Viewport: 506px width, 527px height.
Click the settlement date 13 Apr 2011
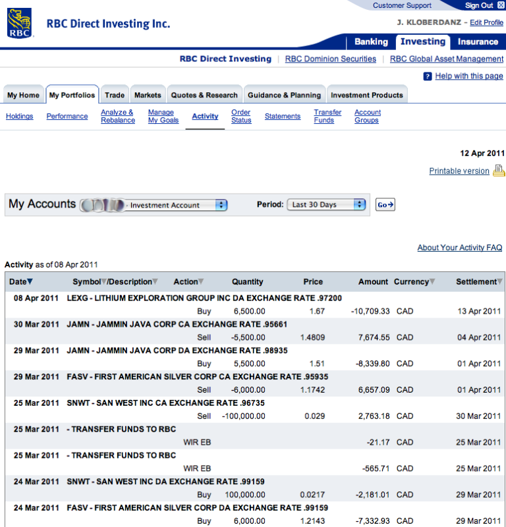(479, 311)
